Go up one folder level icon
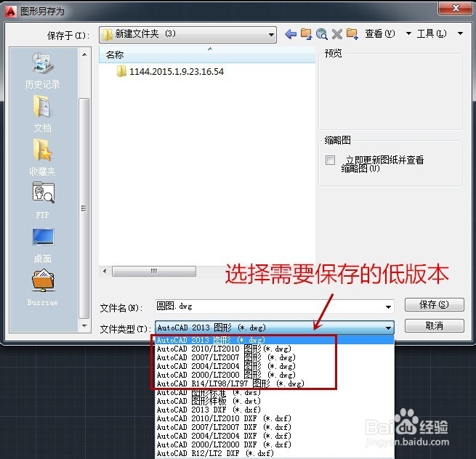The image size is (476, 459). click(x=306, y=34)
